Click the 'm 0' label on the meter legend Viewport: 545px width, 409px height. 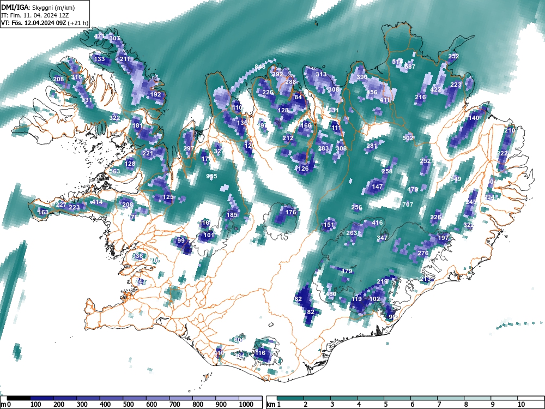pos(5,405)
